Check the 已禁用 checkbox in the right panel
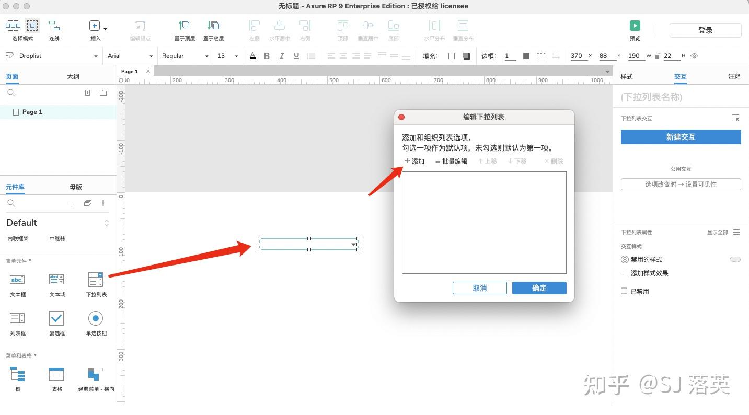Viewport: 749px width, 415px height. (625, 291)
